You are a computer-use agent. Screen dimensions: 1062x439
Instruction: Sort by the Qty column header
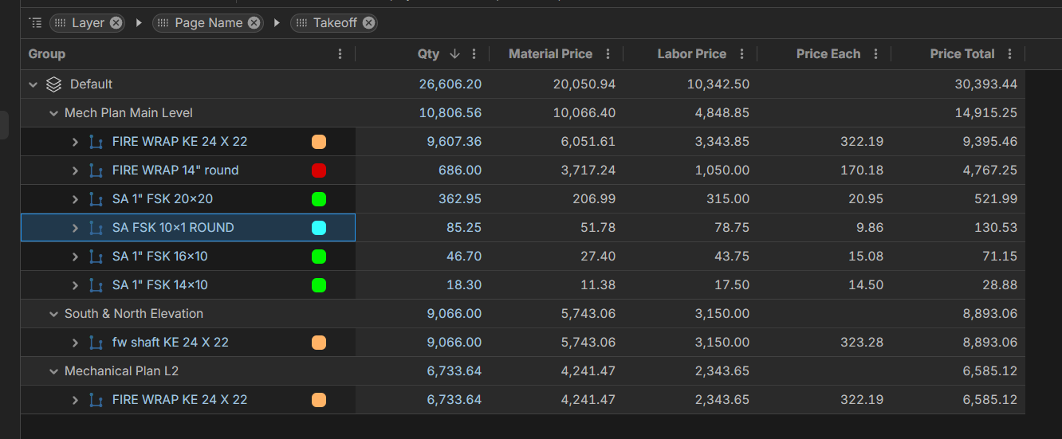(428, 54)
